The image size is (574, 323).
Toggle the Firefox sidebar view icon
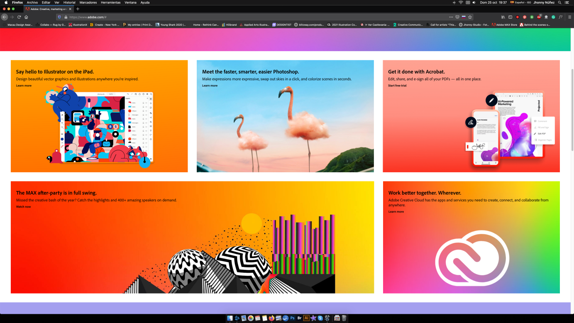coord(510,17)
